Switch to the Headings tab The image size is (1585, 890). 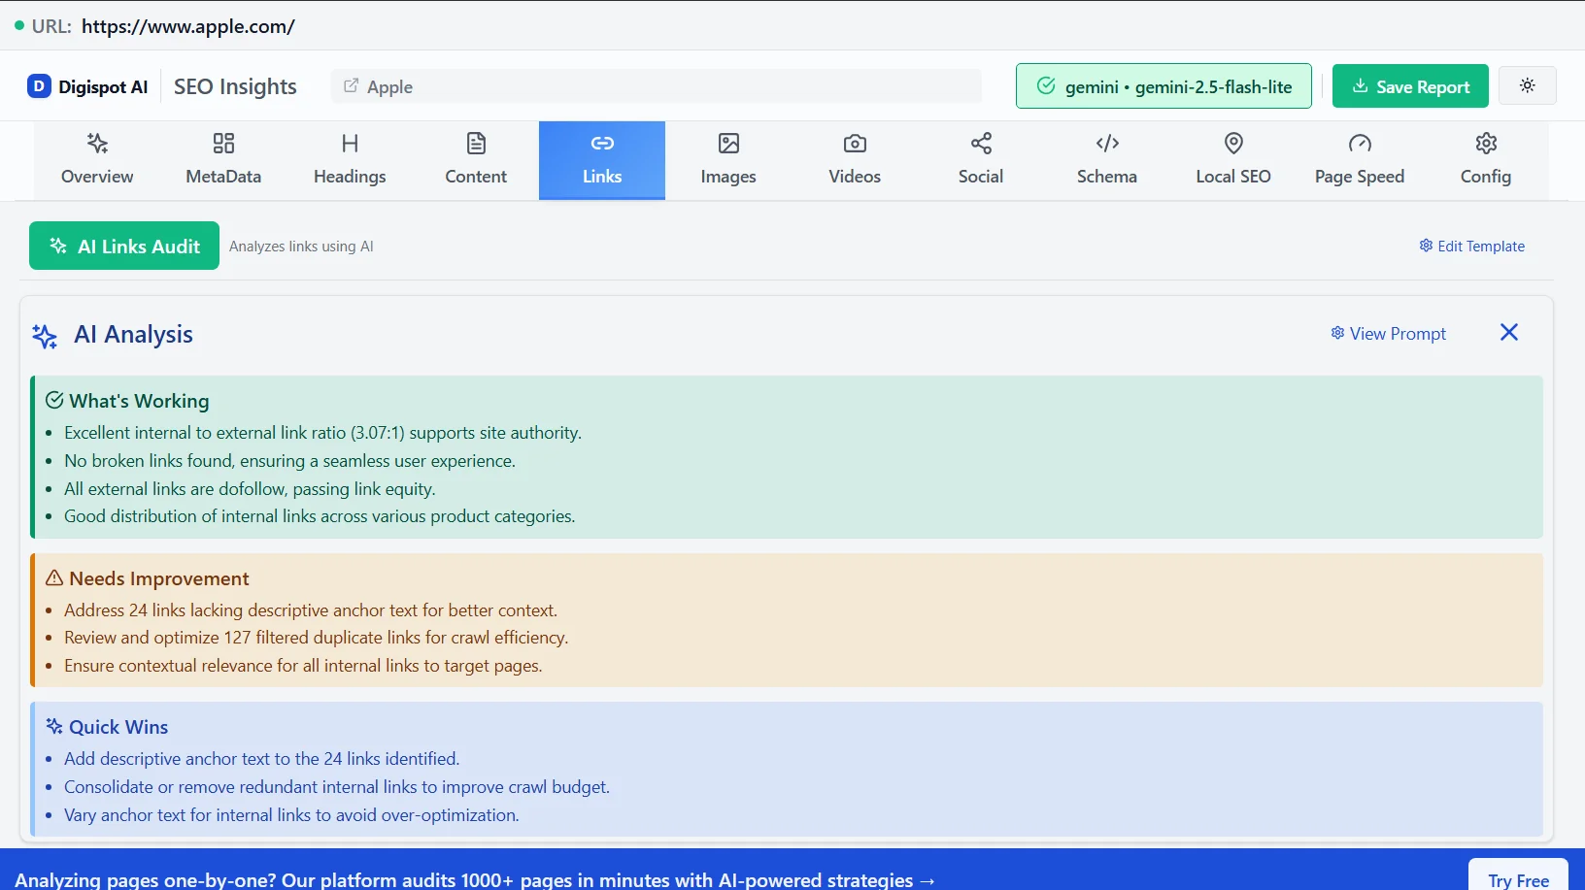(350, 160)
